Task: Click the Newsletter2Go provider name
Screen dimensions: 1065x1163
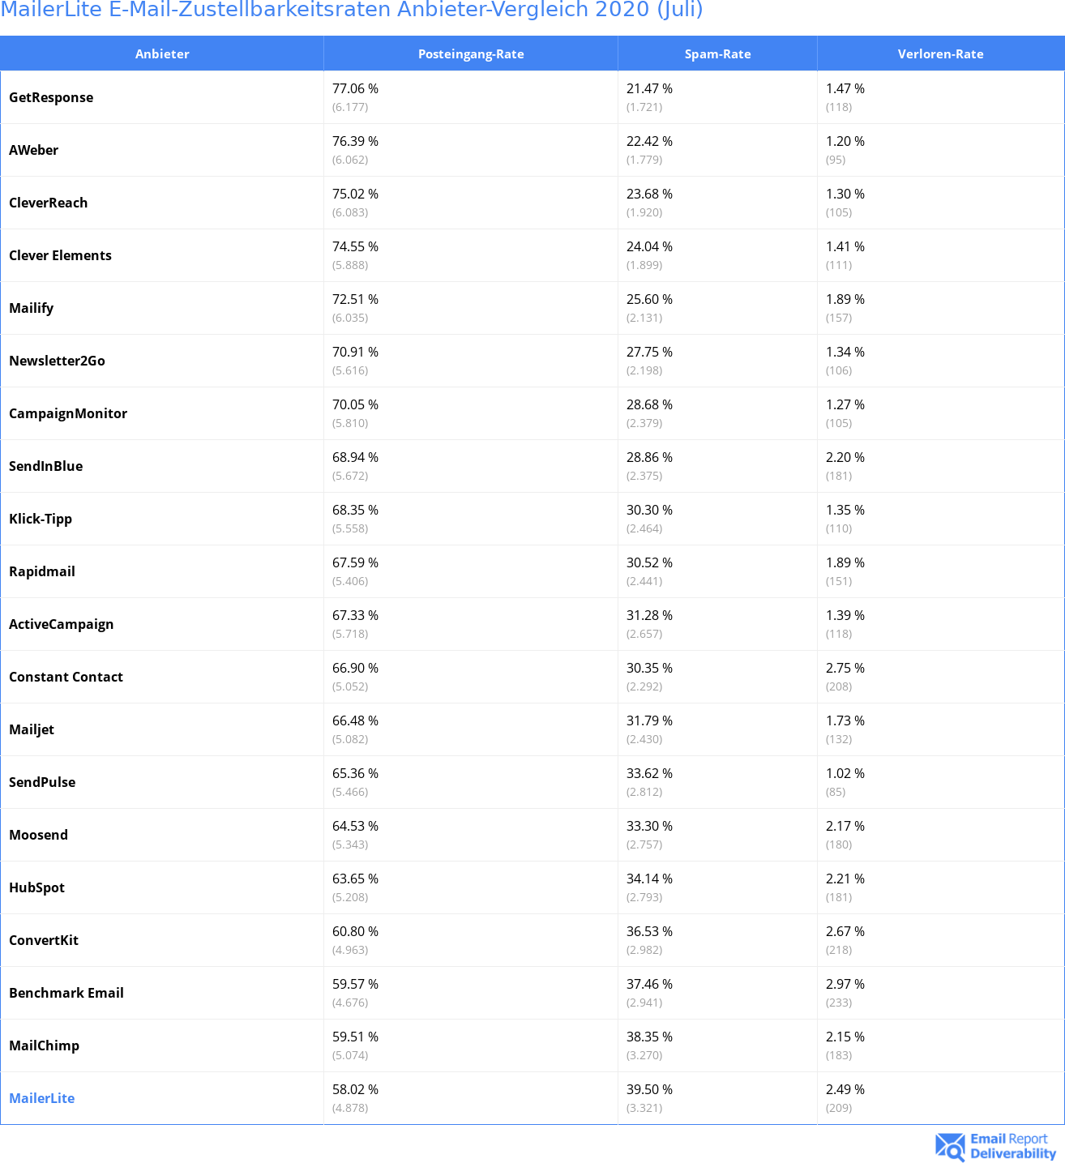Action: (x=58, y=361)
